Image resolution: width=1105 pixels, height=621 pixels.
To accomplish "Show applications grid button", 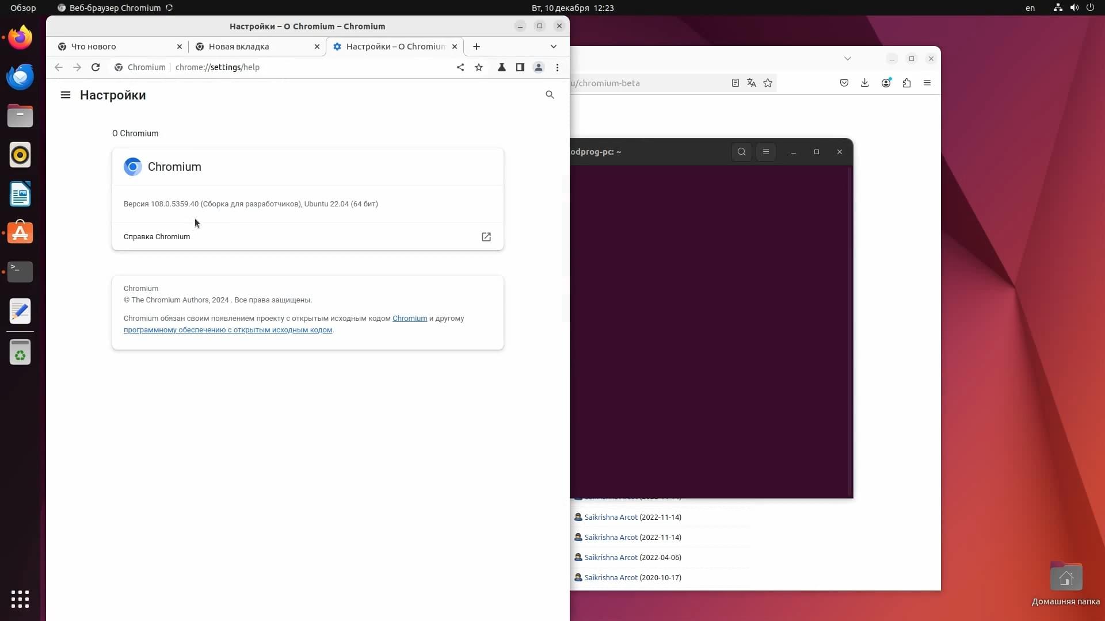I will tap(20, 599).
